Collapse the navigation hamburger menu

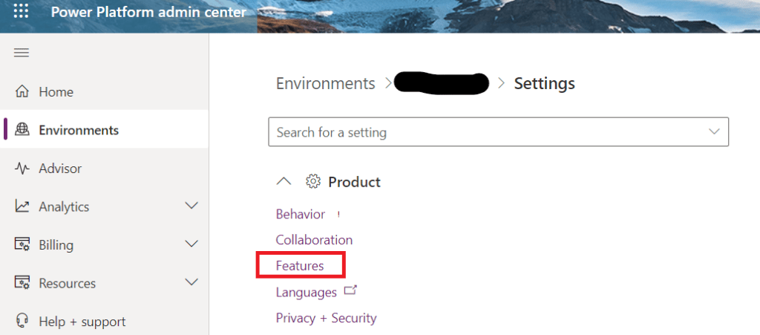tap(22, 53)
